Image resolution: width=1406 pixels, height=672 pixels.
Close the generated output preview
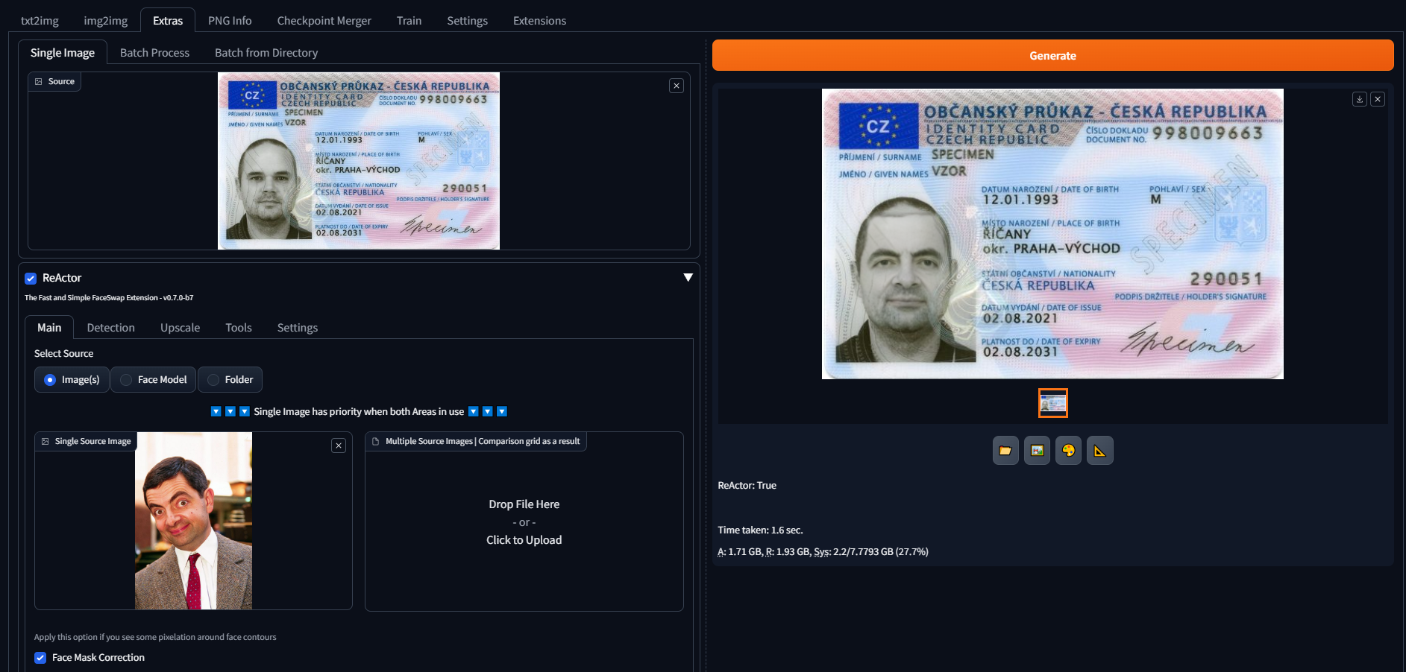pyautogui.click(x=1378, y=99)
